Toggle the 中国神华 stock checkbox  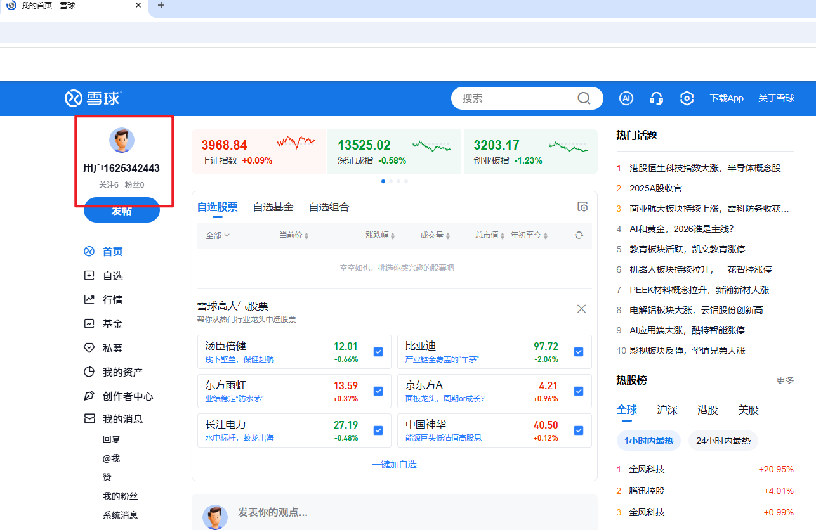[x=578, y=430]
